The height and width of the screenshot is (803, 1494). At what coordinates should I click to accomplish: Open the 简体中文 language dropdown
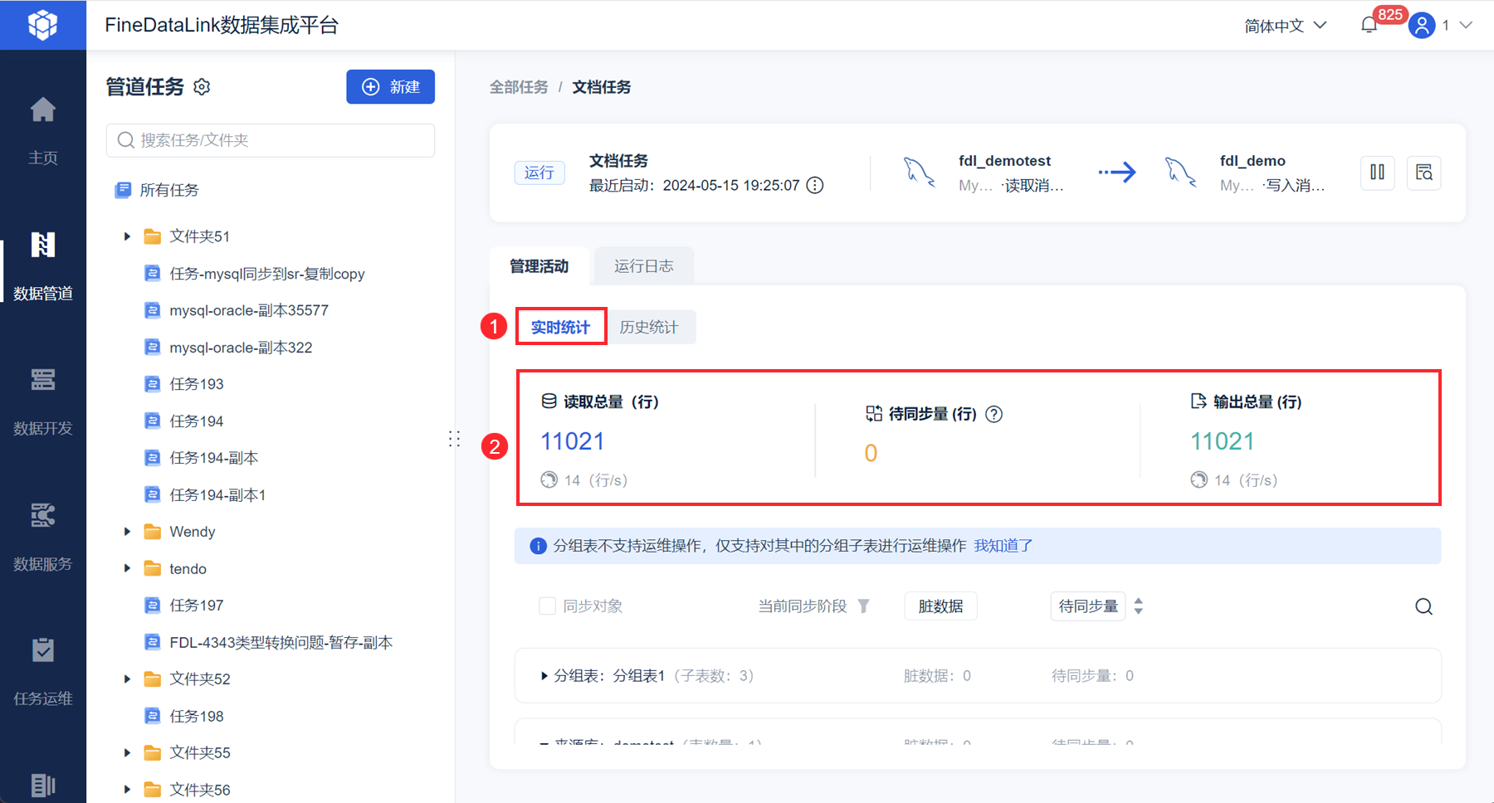[1285, 26]
